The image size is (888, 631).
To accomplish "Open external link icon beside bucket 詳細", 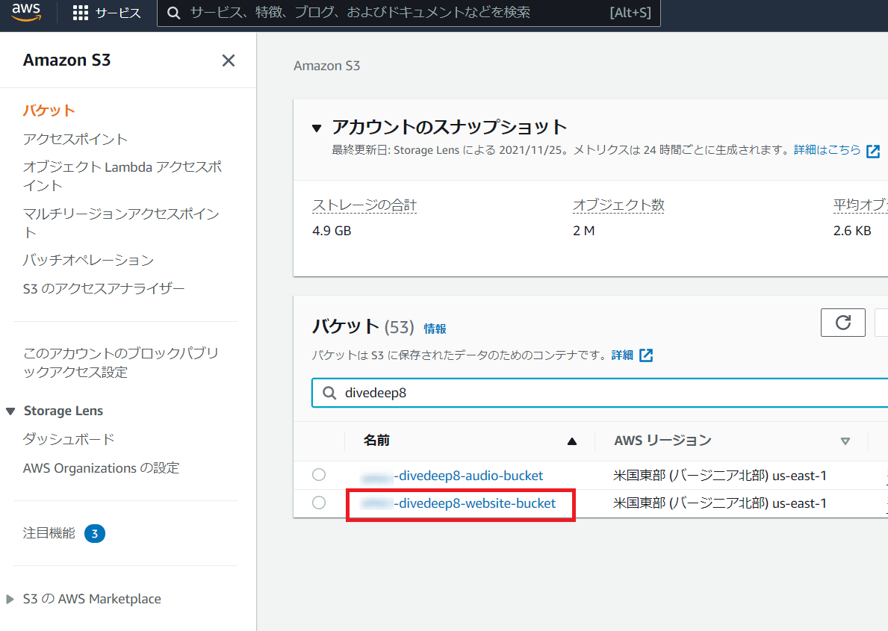I will [645, 355].
